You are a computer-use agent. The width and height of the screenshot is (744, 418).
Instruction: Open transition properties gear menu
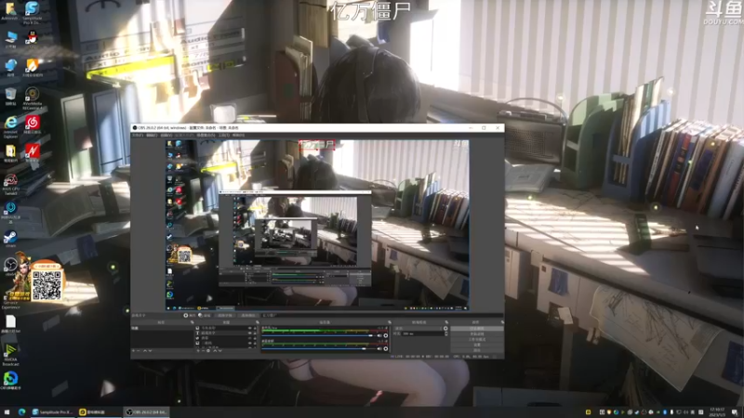click(x=445, y=329)
